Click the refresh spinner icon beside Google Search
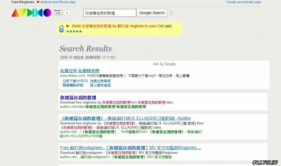This screenshot has height=166, width=281. pyautogui.click(x=171, y=13)
